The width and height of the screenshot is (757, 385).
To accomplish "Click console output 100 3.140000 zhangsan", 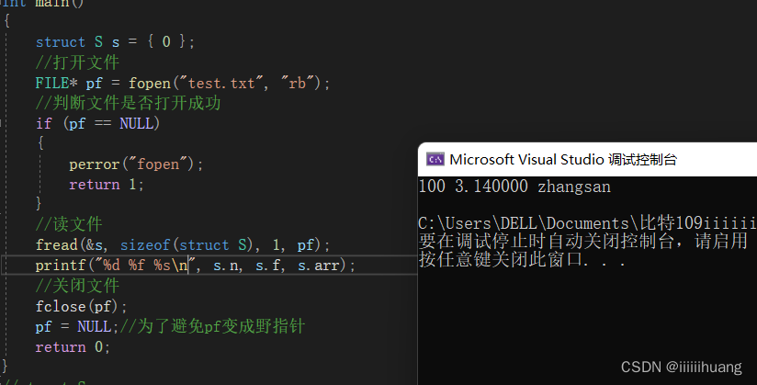I will tap(514, 187).
